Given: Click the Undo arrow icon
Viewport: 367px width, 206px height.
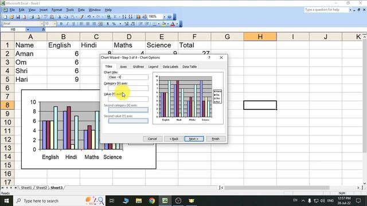Looking at the screenshot, I should [x=89, y=17].
